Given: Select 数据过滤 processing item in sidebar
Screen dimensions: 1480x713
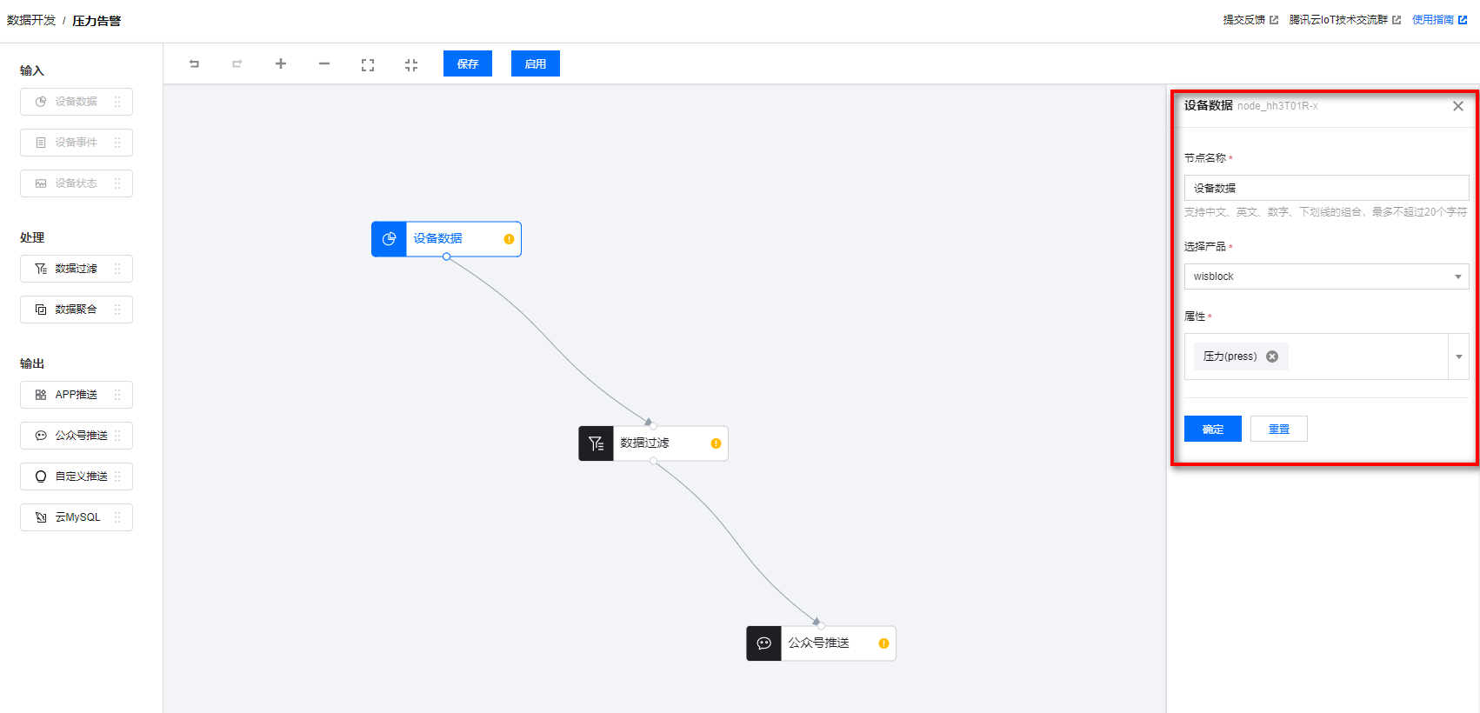Looking at the screenshot, I should point(77,269).
